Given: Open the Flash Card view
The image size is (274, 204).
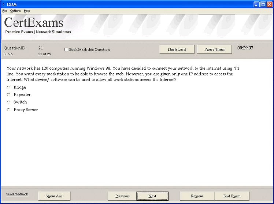Looking at the screenshot, I should point(177,49).
